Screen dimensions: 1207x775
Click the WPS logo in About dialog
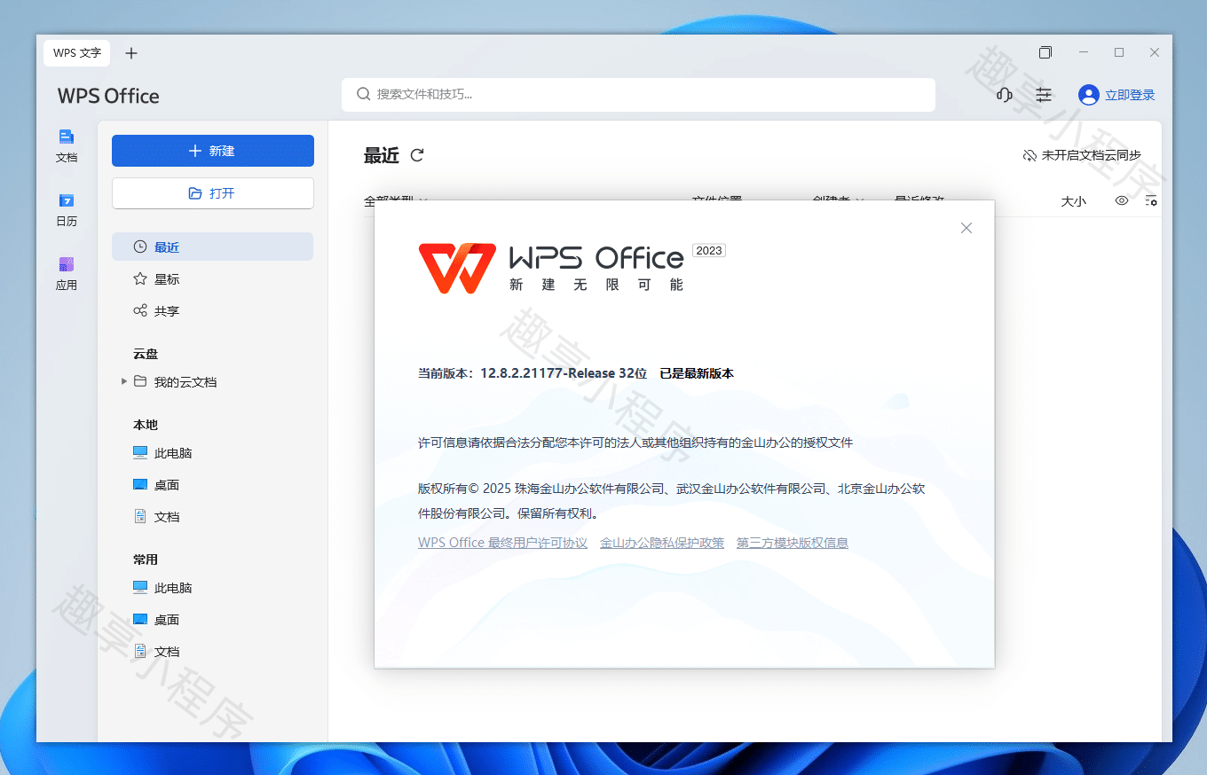(x=457, y=269)
